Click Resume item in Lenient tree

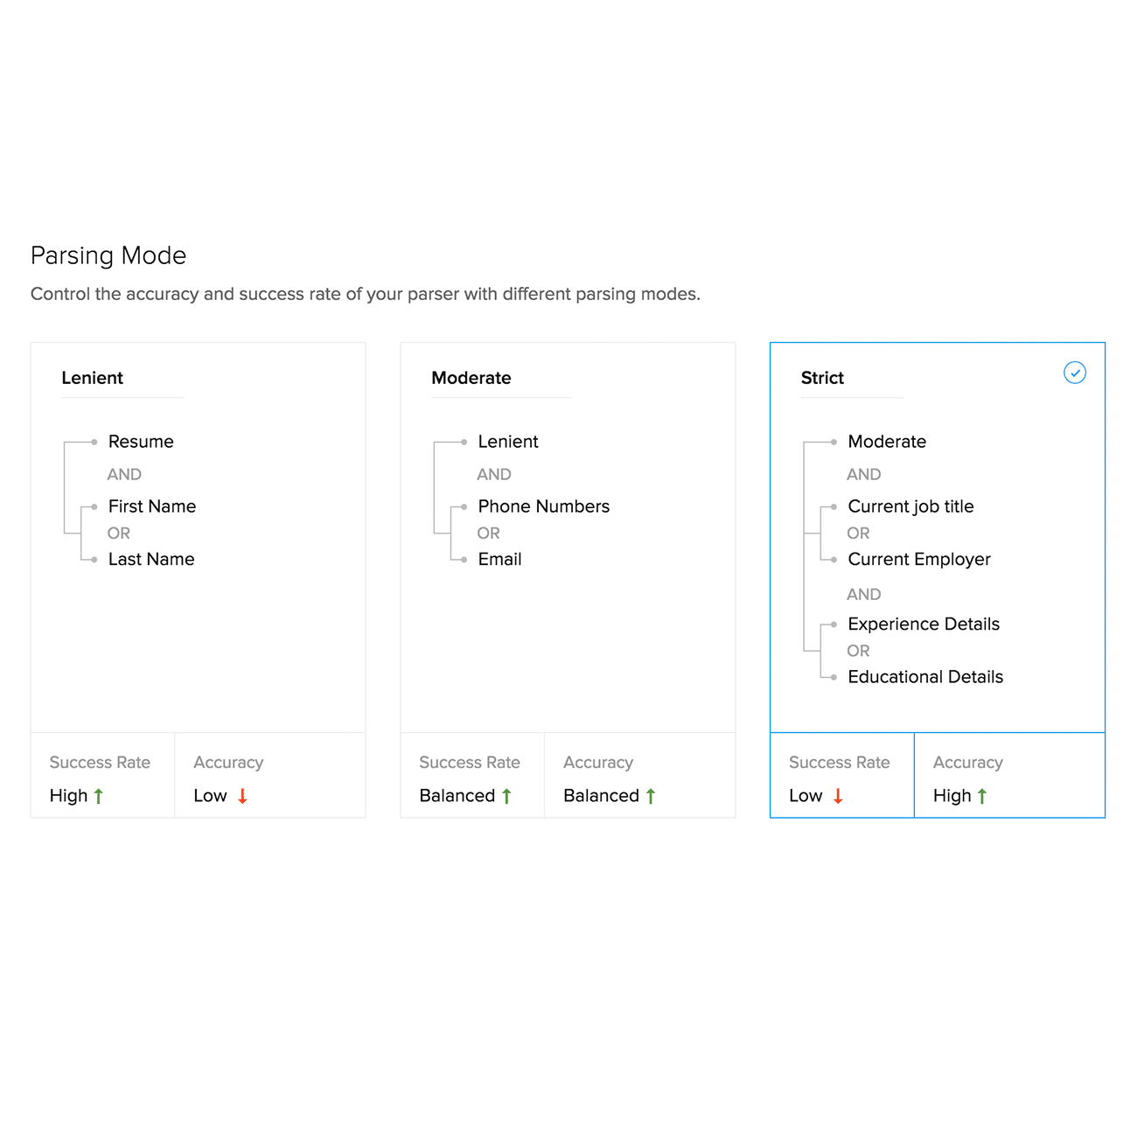tap(141, 442)
